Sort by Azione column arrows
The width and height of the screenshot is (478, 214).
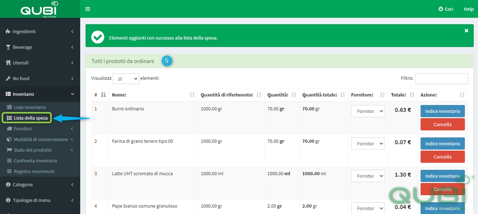(462, 95)
